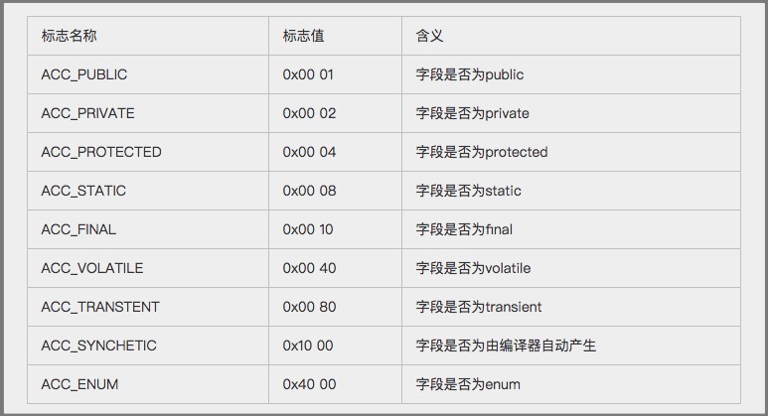Select the 字段是否为transient description
This screenshot has height=416, width=768.
pyautogui.click(x=479, y=307)
